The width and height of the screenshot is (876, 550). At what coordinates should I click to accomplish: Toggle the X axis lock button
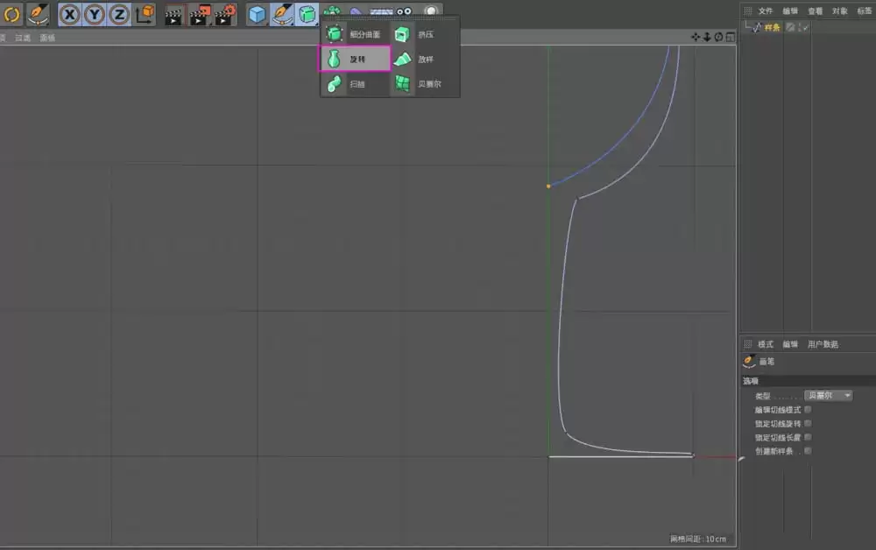click(x=68, y=14)
